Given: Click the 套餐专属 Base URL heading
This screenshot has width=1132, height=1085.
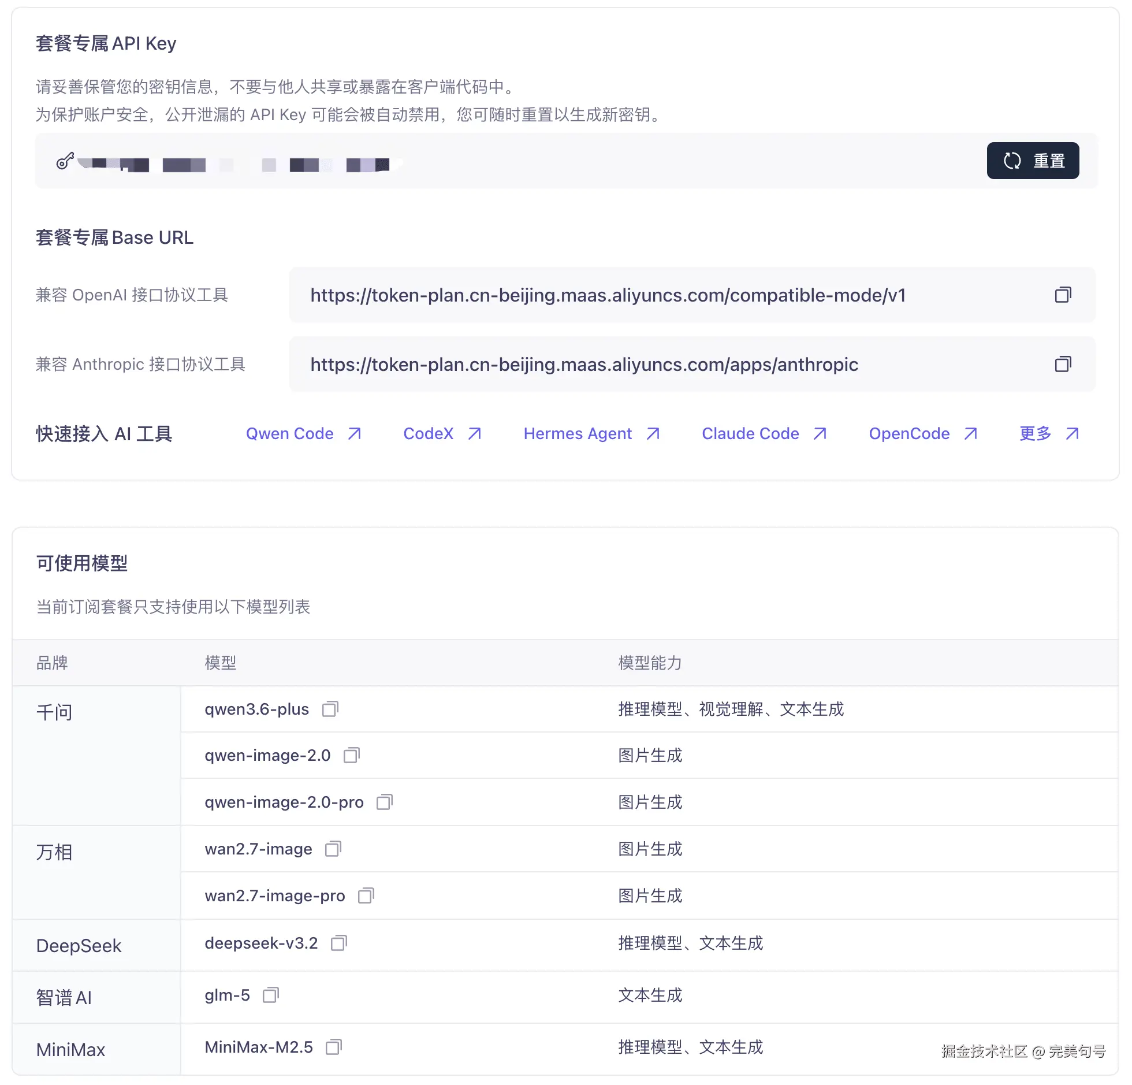Looking at the screenshot, I should (x=114, y=237).
